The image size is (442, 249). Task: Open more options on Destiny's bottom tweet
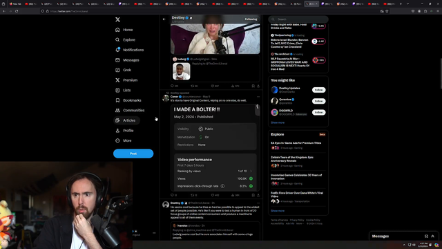(258, 203)
